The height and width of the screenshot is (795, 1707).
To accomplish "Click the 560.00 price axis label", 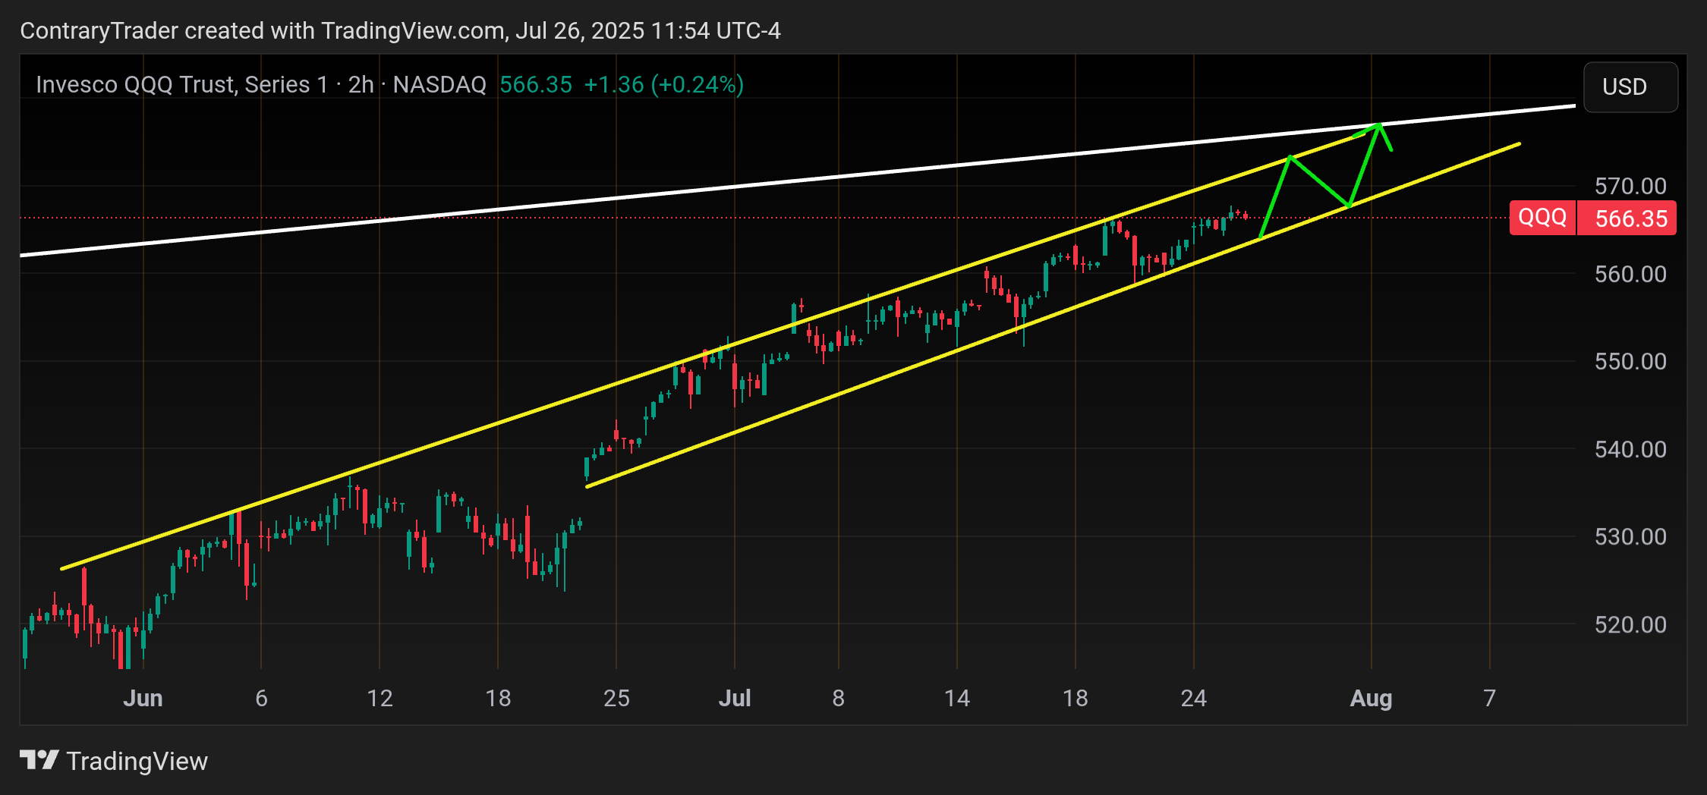I will pyautogui.click(x=1630, y=274).
